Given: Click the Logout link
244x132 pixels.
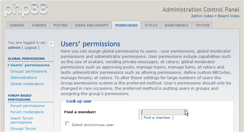Looking at the screenshot, I should [30, 48].
